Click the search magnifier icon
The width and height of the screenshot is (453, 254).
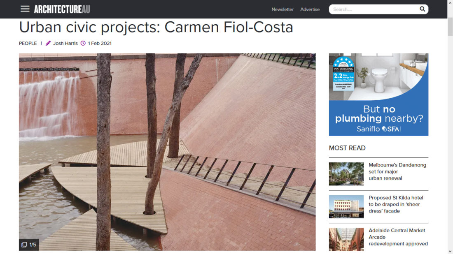point(422,9)
